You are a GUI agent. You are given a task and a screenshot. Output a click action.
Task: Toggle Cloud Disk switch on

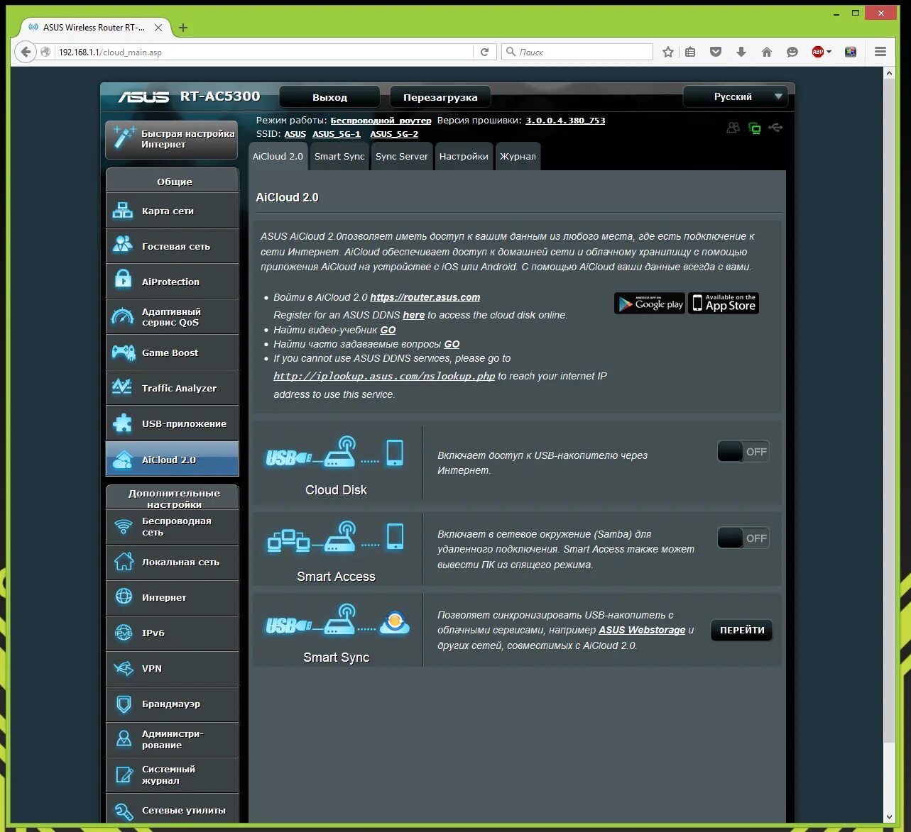click(x=743, y=452)
